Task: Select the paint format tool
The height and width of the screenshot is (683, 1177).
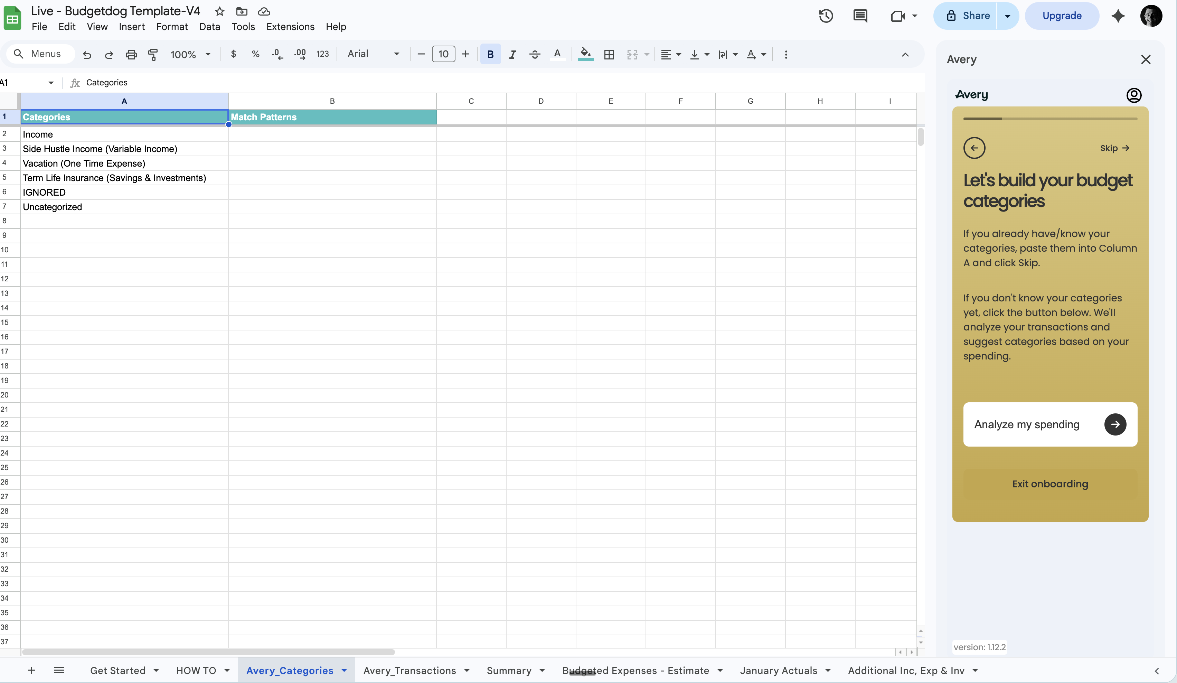Action: [153, 54]
